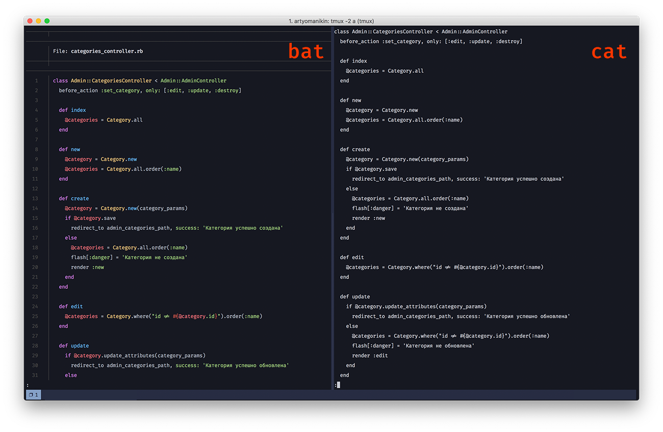This screenshot has height=432, width=663.
Task: Click 'def update' in the right pane
Action: (x=355, y=296)
